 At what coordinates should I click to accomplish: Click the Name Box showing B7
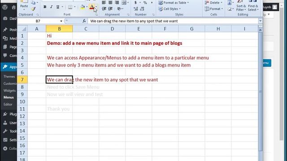tap(38, 21)
